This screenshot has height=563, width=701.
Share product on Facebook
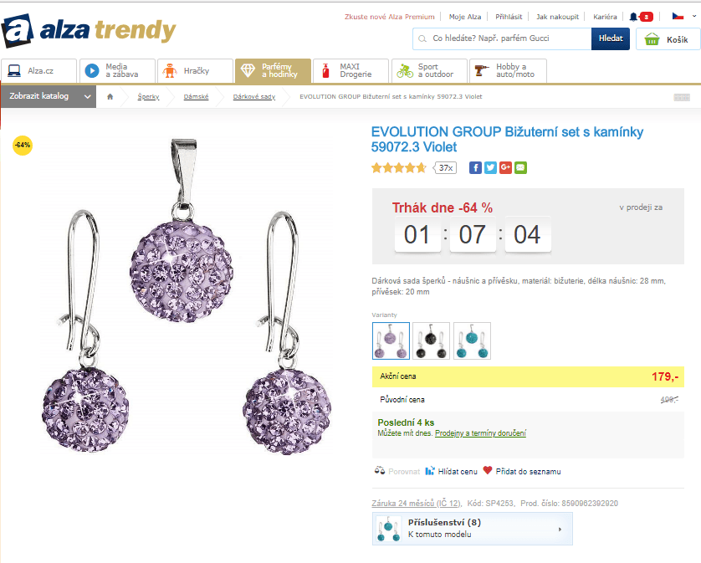tap(475, 167)
